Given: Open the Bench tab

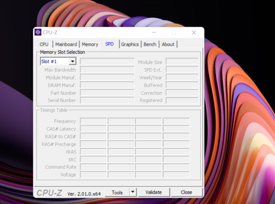Looking at the screenshot, I should [150, 44].
